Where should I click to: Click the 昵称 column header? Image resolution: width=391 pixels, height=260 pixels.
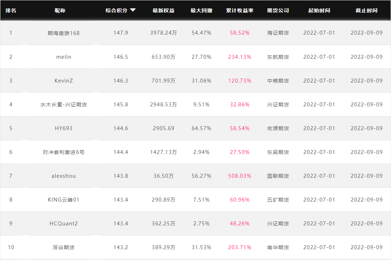[x=60, y=10]
